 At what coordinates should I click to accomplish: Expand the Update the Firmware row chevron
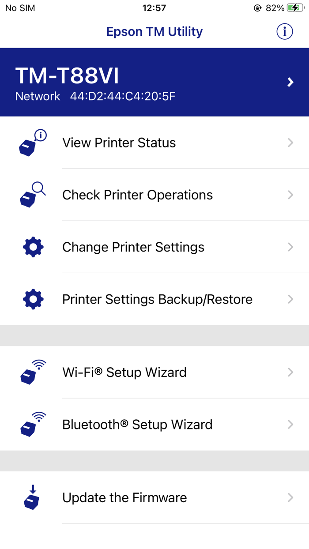click(290, 497)
